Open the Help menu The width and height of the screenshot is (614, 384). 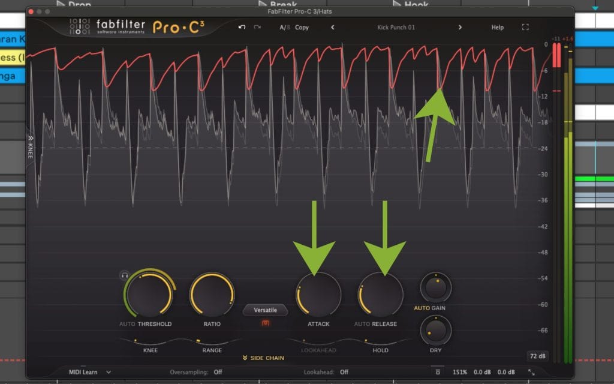(x=498, y=28)
